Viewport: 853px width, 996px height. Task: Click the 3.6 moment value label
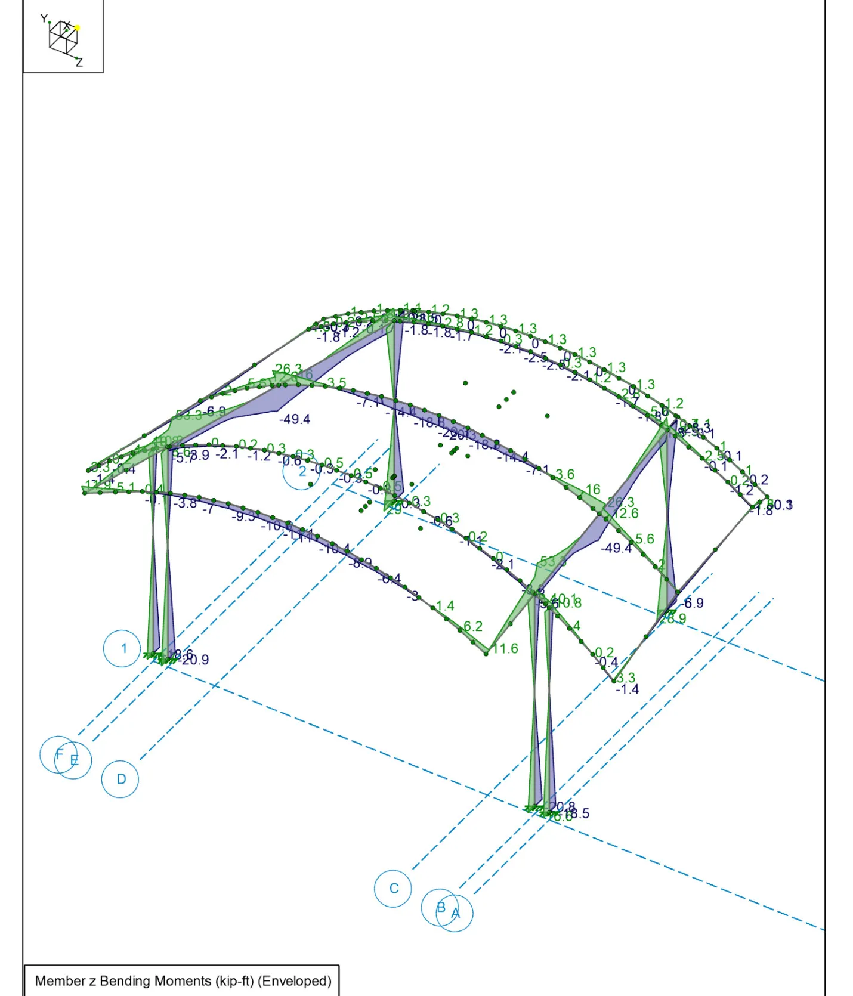tap(565, 474)
